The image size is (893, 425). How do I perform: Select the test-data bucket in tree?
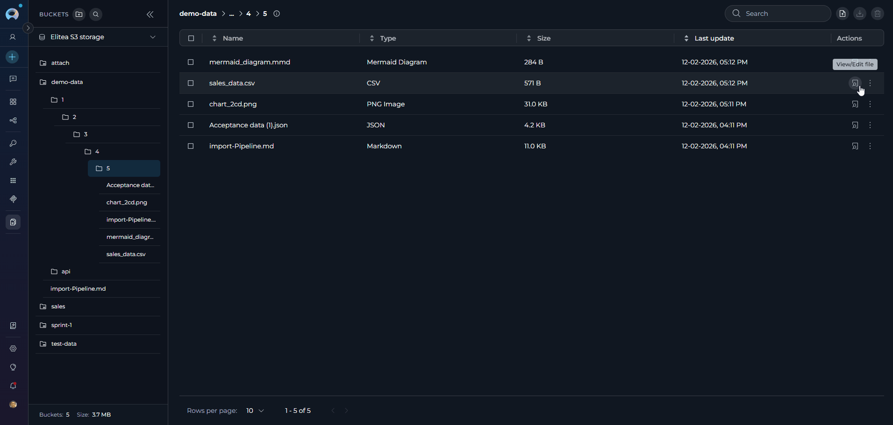pyautogui.click(x=98, y=344)
